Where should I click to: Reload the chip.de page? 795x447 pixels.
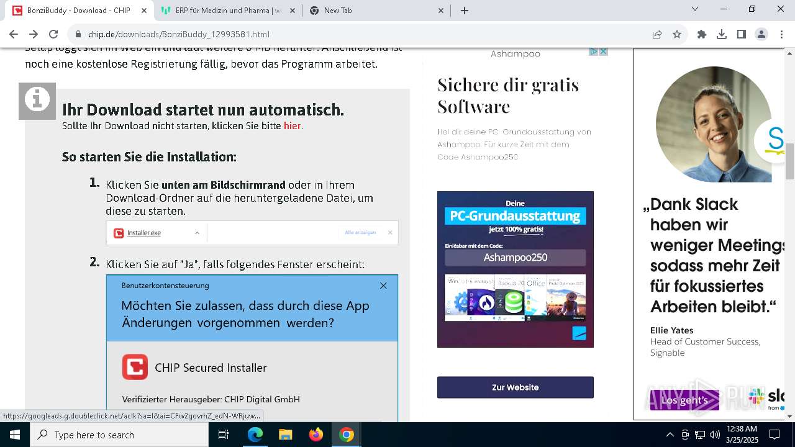click(x=53, y=34)
